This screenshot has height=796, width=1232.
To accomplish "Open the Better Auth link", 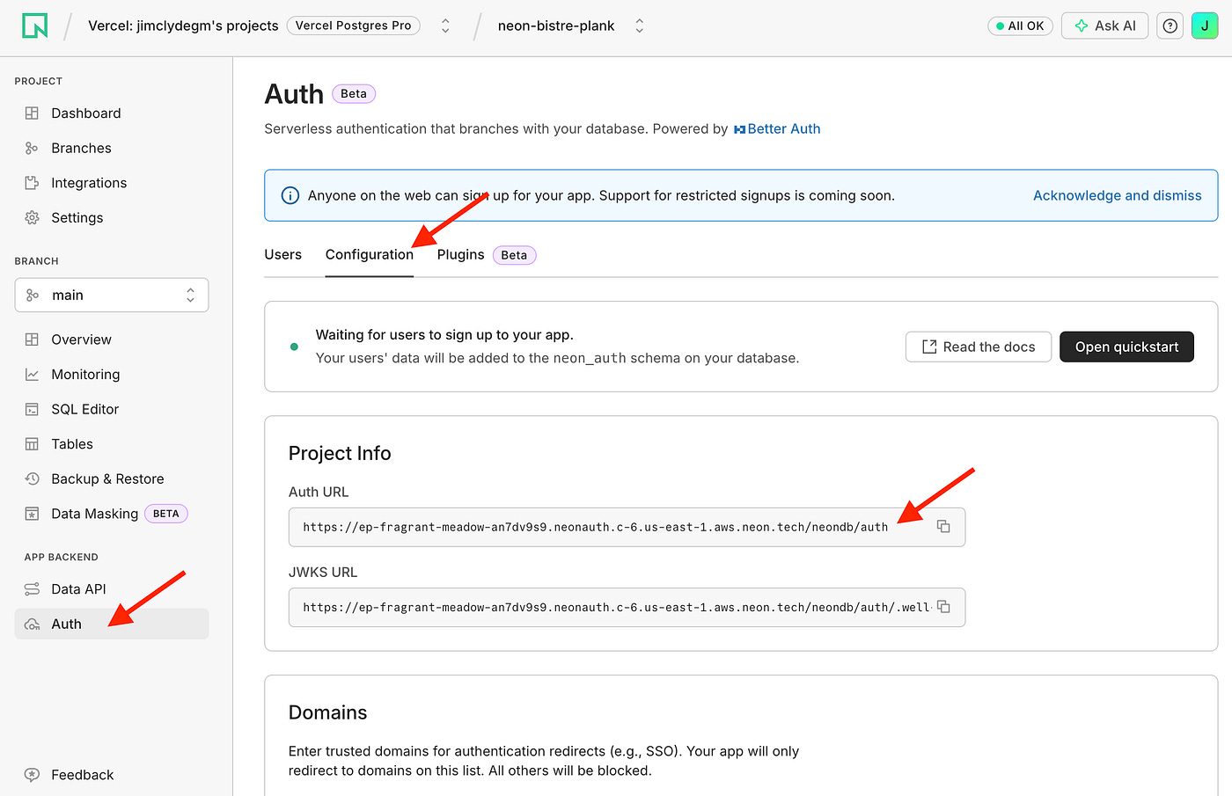I will coord(783,128).
